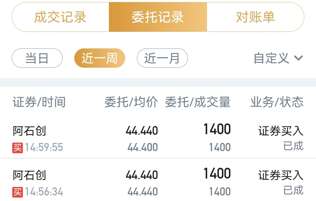
Task: Select the 近一周 filter pill
Action: [100, 58]
